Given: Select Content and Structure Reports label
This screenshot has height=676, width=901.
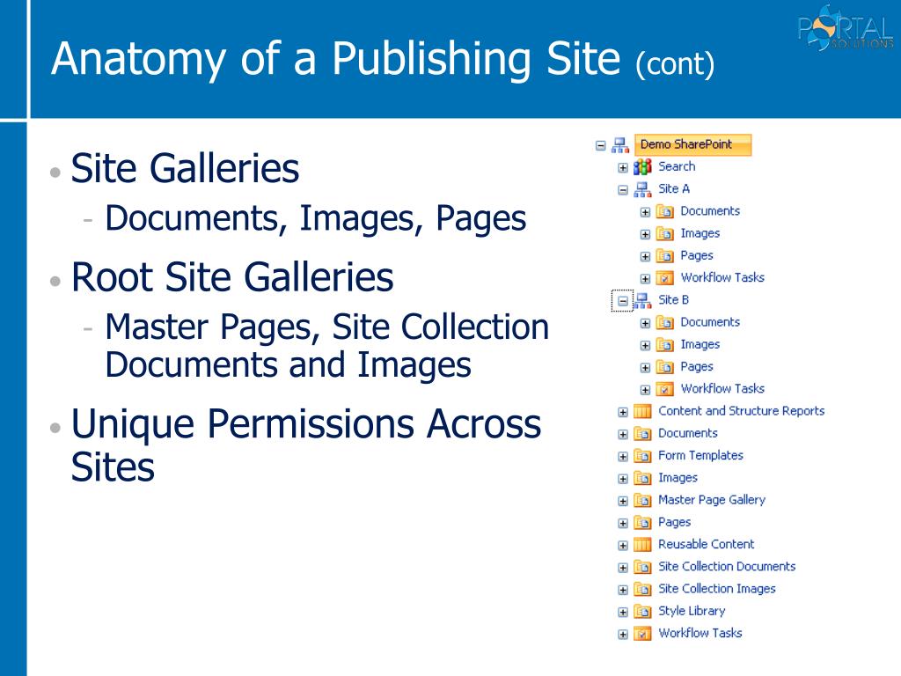Looking at the screenshot, I should pos(741,411).
